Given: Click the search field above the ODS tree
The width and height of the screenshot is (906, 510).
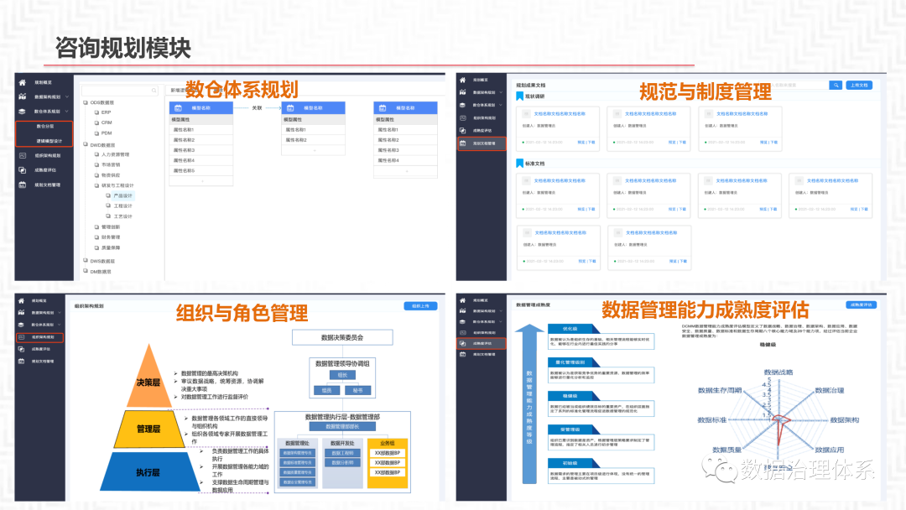Looking at the screenshot, I should click(119, 91).
